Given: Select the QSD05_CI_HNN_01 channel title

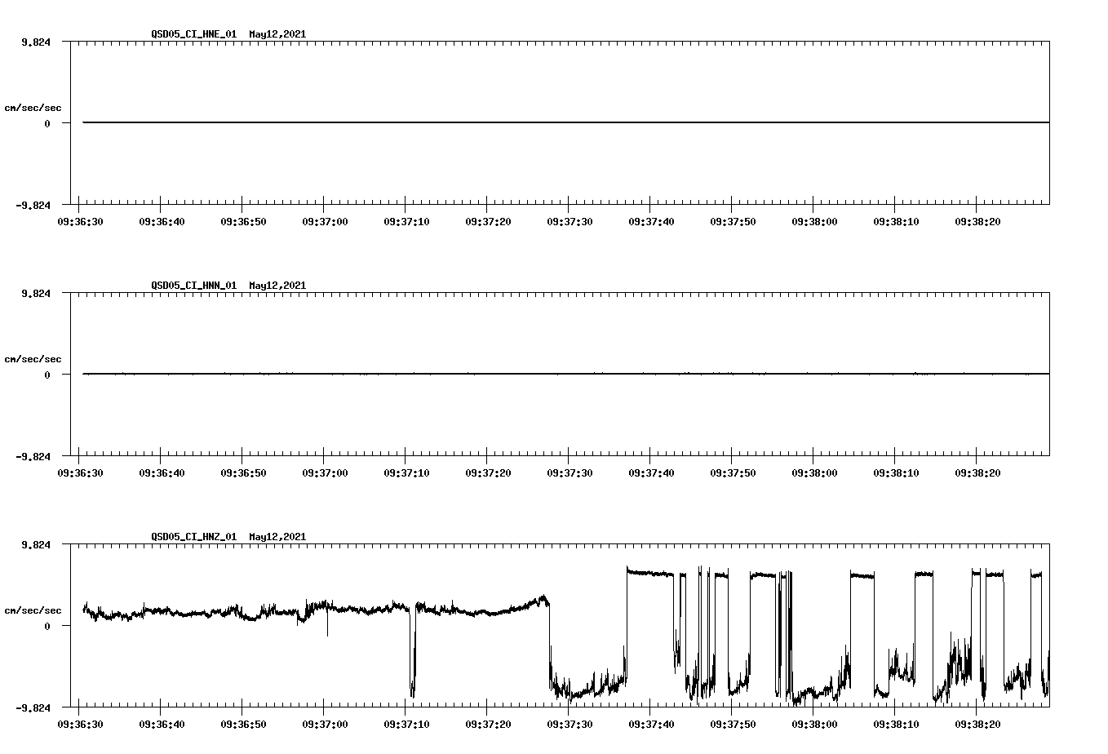Looking at the screenshot, I should tap(192, 286).
